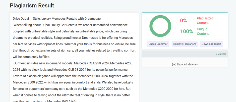Click the line starting 'When talking about Dubai'

pos(71,25)
